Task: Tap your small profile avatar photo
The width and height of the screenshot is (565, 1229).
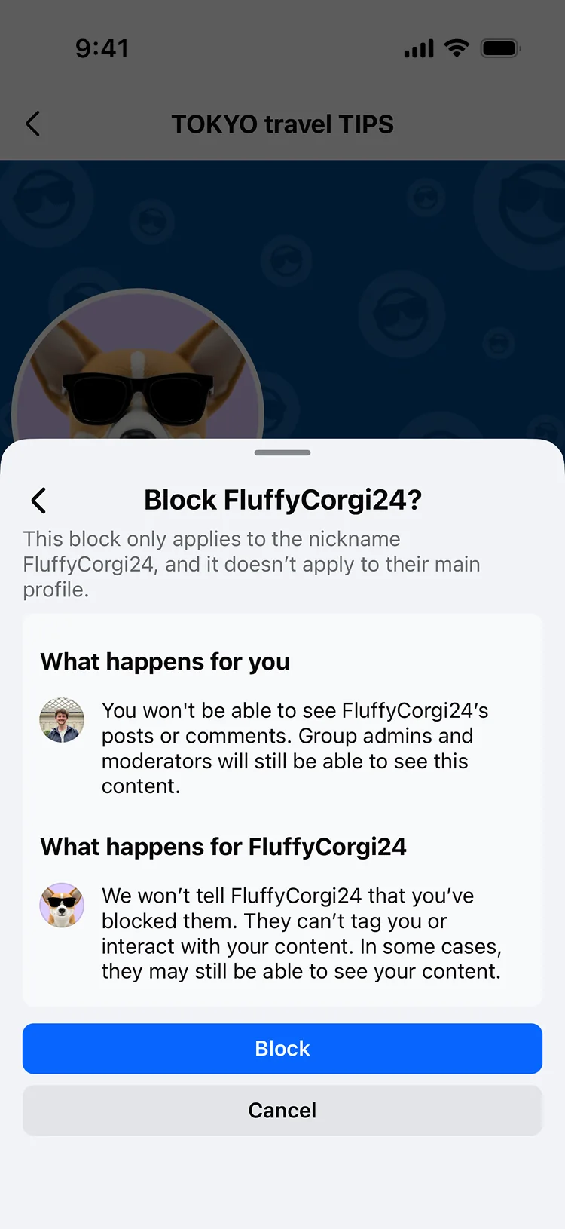Action: point(62,720)
